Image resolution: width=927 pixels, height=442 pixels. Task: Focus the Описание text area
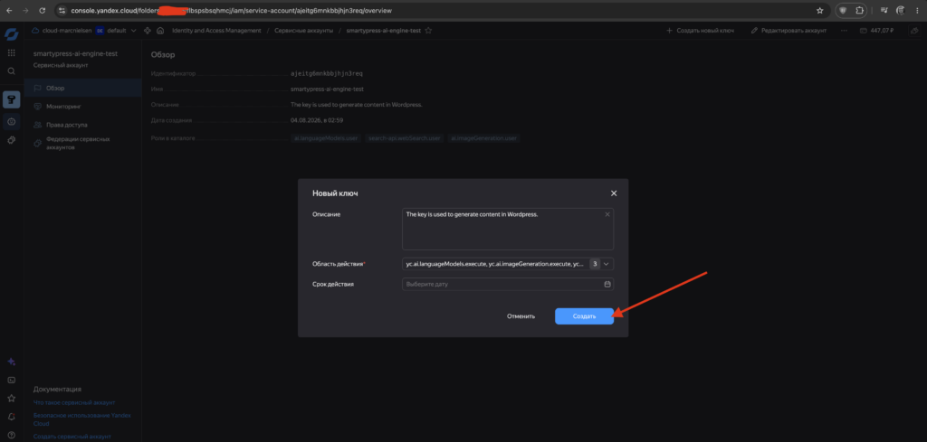tap(508, 229)
